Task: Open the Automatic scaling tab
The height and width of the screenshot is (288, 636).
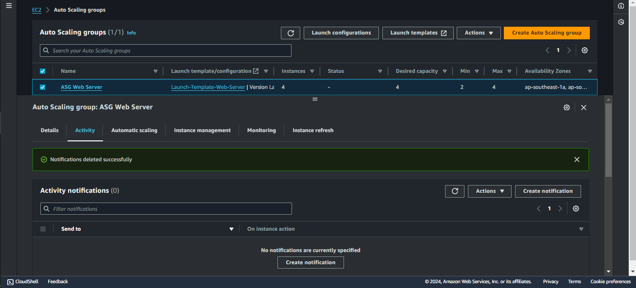Action: pyautogui.click(x=134, y=131)
